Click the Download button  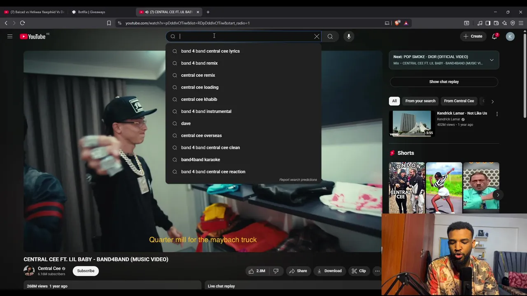(x=329, y=271)
